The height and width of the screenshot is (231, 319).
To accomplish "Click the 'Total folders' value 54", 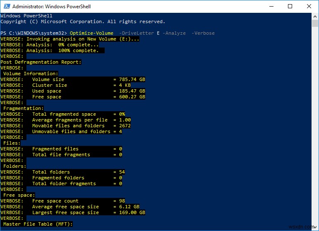I will (x=122, y=172).
